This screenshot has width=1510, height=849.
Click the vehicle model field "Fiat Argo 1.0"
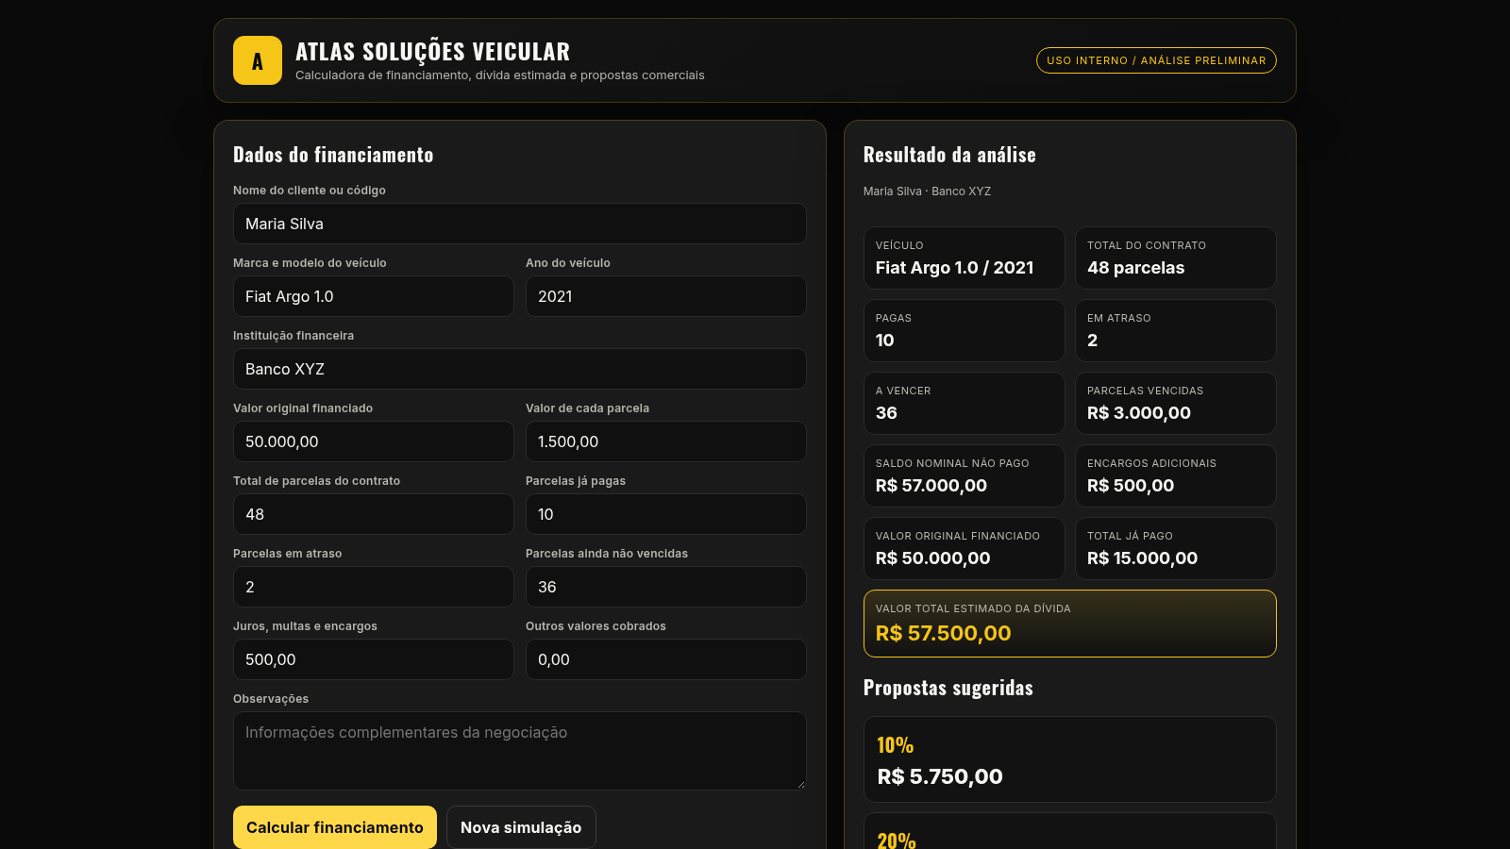pyautogui.click(x=374, y=296)
